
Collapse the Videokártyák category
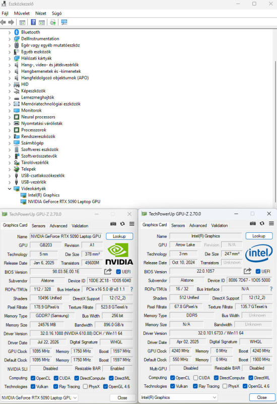[10, 189]
